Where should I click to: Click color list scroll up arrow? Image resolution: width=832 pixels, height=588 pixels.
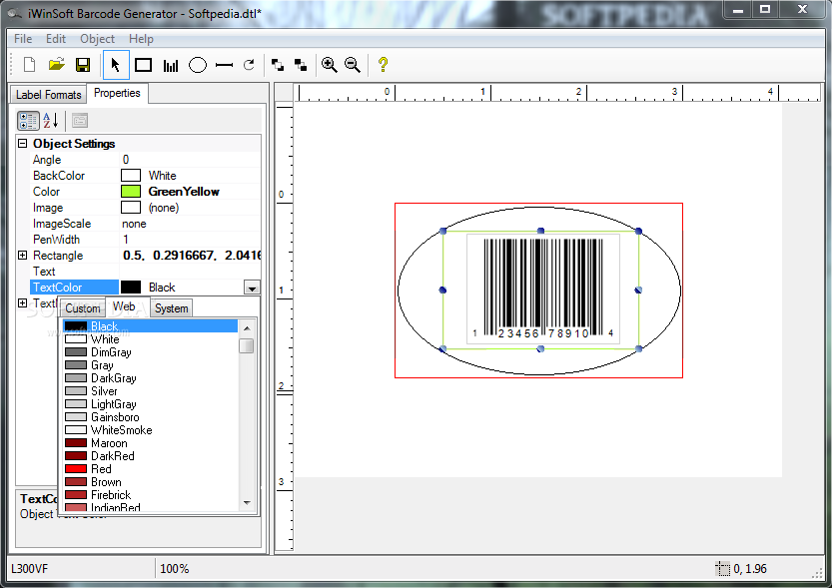tap(247, 328)
